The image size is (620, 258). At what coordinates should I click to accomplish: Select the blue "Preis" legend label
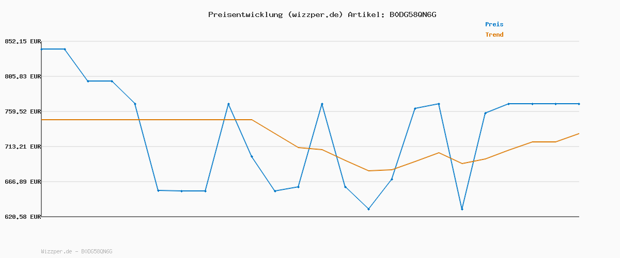coord(494,24)
